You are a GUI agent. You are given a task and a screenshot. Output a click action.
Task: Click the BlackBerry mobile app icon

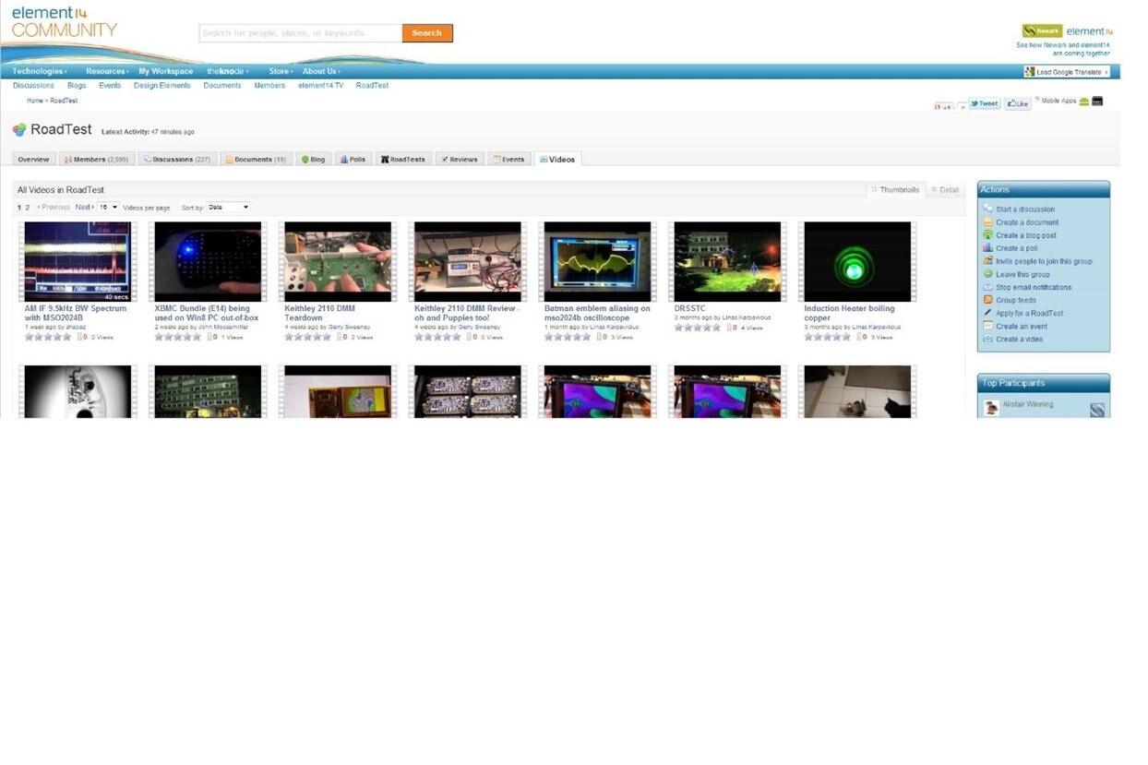[1097, 102]
